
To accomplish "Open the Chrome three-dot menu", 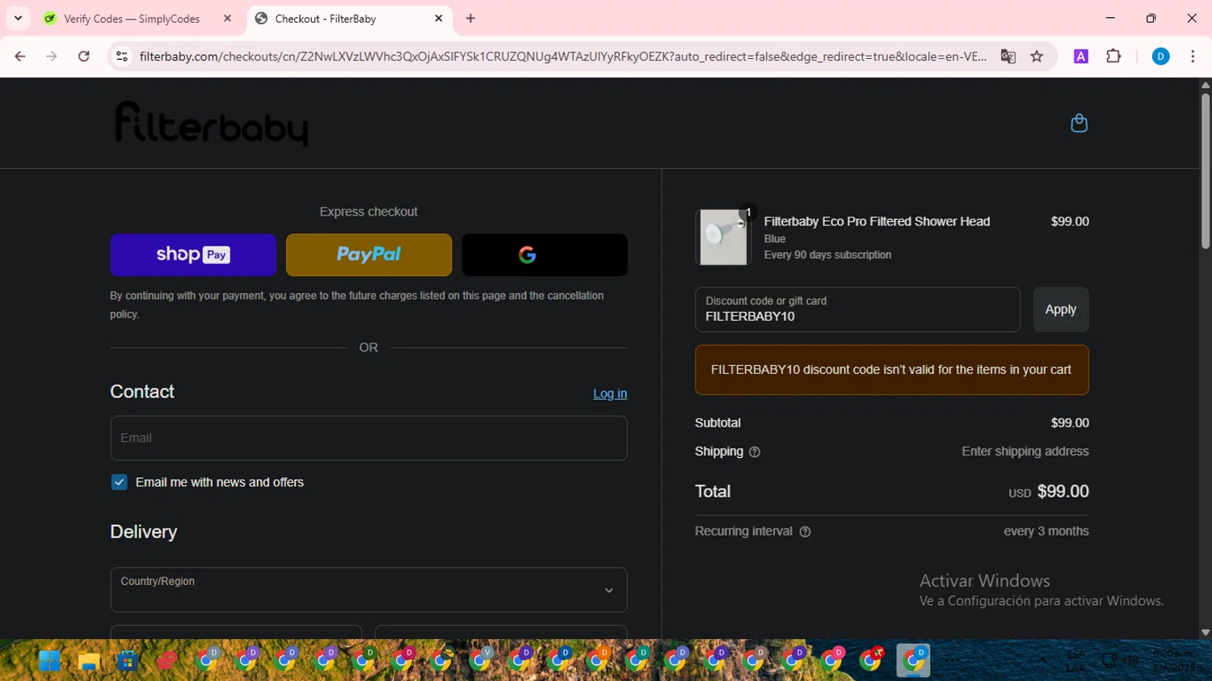I will (1193, 57).
